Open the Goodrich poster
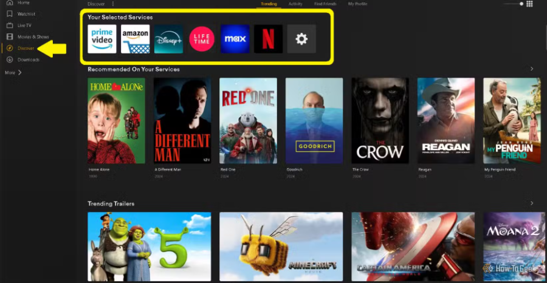 click(314, 121)
